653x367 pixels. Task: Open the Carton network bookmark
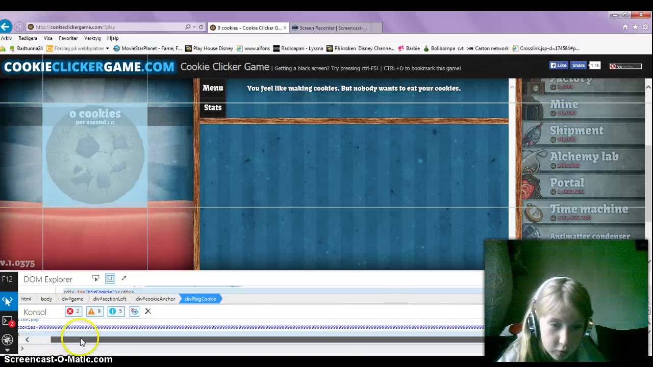tap(488, 48)
